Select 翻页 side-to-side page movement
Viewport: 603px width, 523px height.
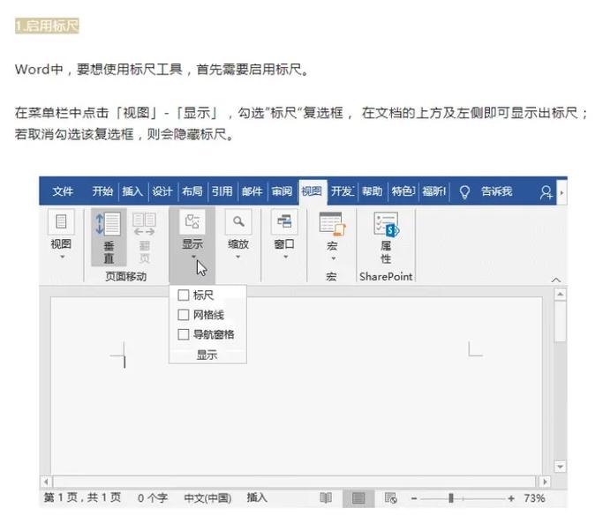(x=144, y=237)
